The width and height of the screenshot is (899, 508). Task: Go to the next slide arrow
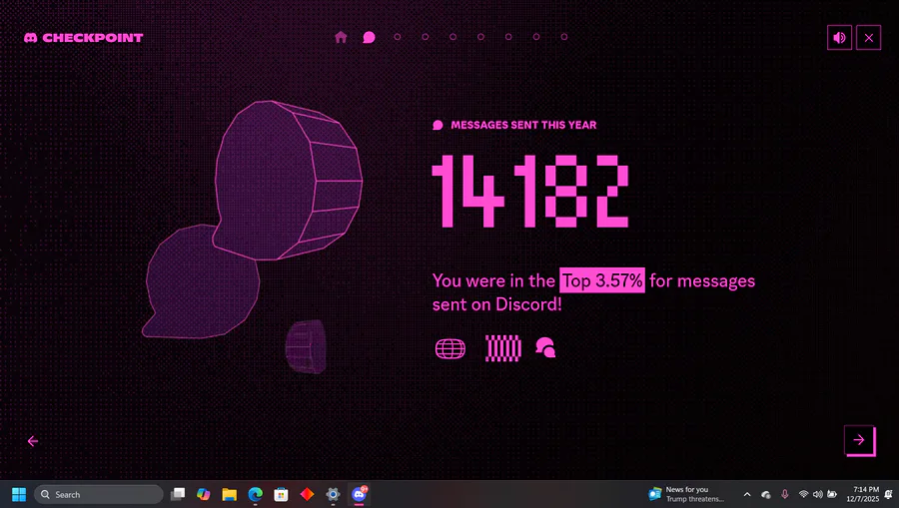tap(859, 440)
